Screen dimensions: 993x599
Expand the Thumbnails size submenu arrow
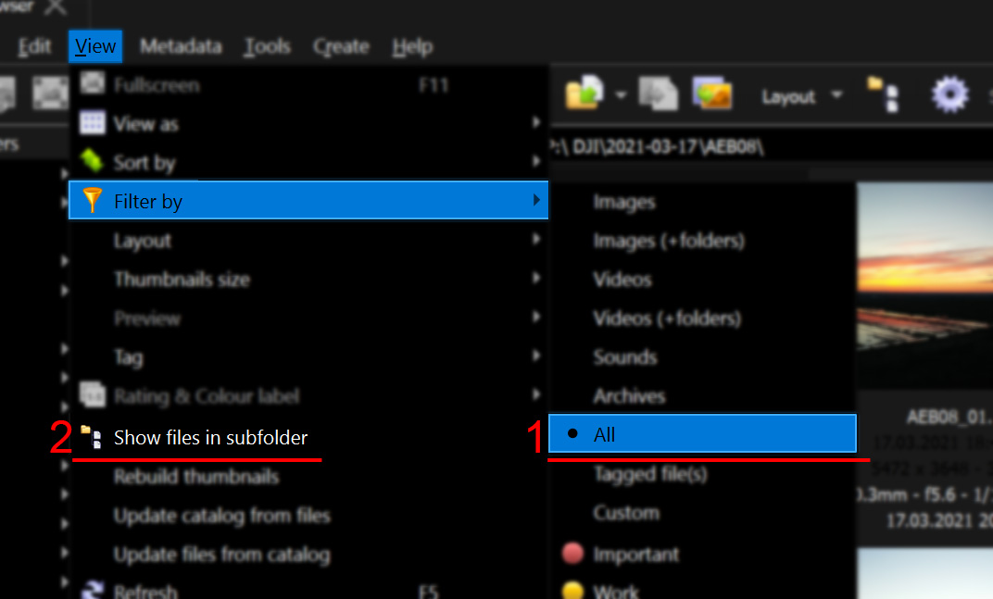pos(536,278)
